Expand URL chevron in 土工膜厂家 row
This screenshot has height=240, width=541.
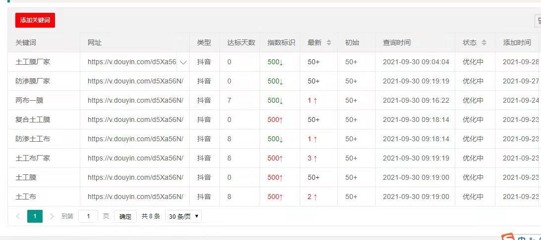(183, 62)
